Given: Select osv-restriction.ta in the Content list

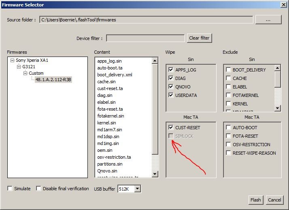Looking at the screenshot, I should [114, 157].
